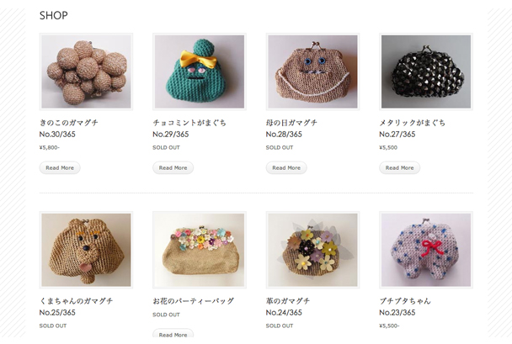This screenshot has width=512, height=344.
Task: Open the green choco-mint purse with yellow bow
Action: (x=200, y=71)
